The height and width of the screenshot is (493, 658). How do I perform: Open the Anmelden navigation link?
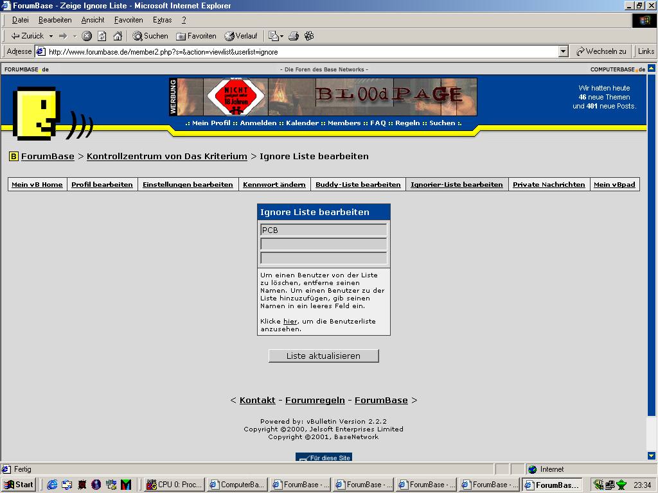point(258,123)
